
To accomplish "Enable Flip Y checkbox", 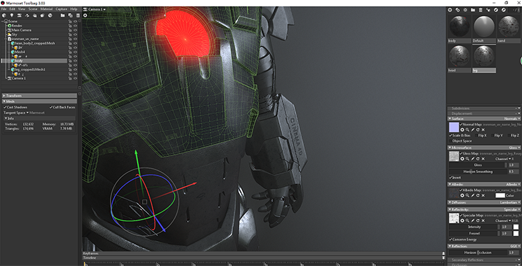I will (492, 135).
